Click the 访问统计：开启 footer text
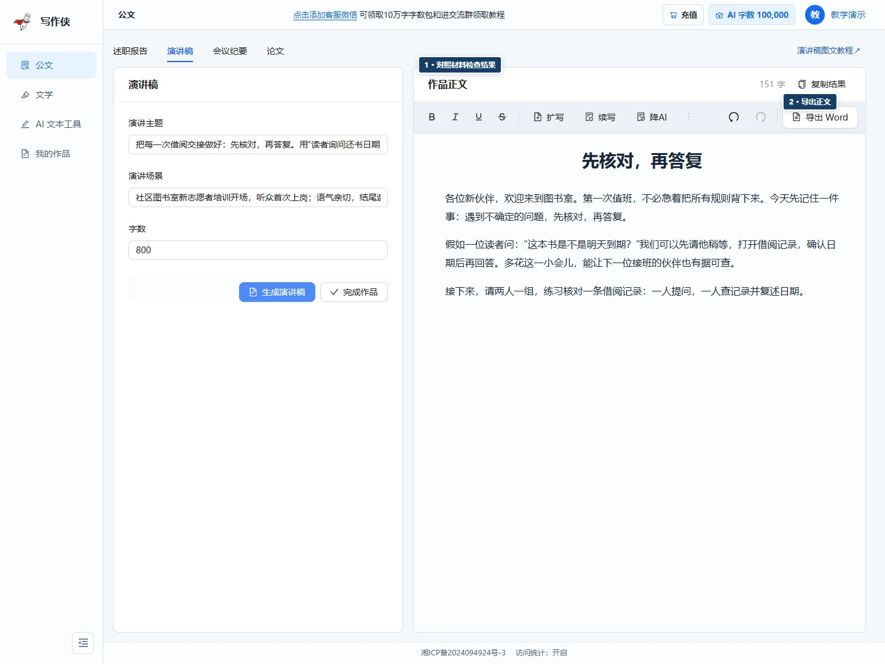Image resolution: width=885 pixels, height=664 pixels. pyautogui.click(x=541, y=652)
